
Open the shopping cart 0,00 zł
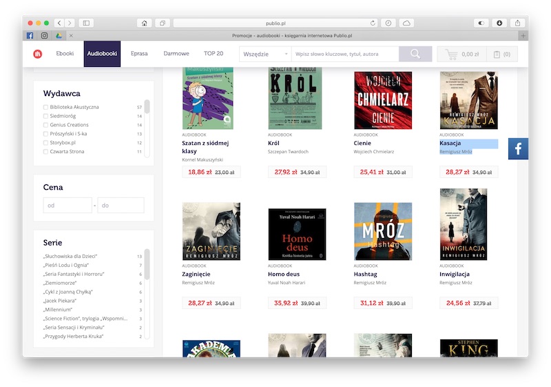pyautogui.click(x=461, y=54)
